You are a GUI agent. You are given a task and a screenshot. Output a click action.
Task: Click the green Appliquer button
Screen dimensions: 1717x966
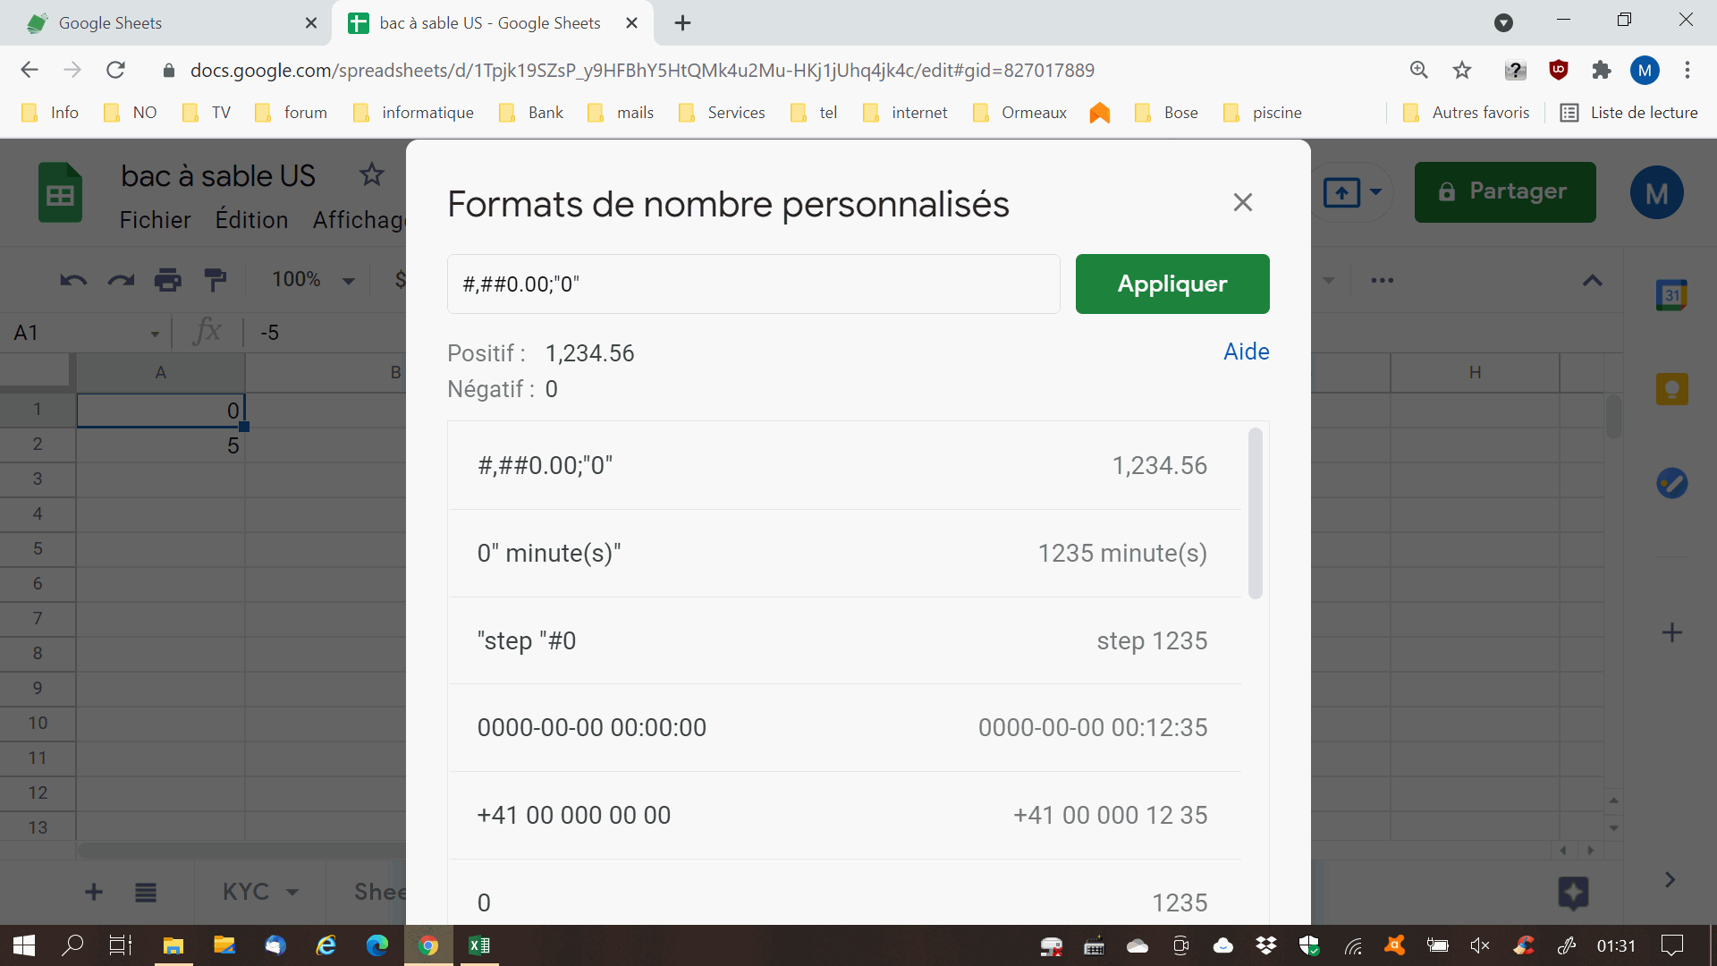pos(1171,284)
